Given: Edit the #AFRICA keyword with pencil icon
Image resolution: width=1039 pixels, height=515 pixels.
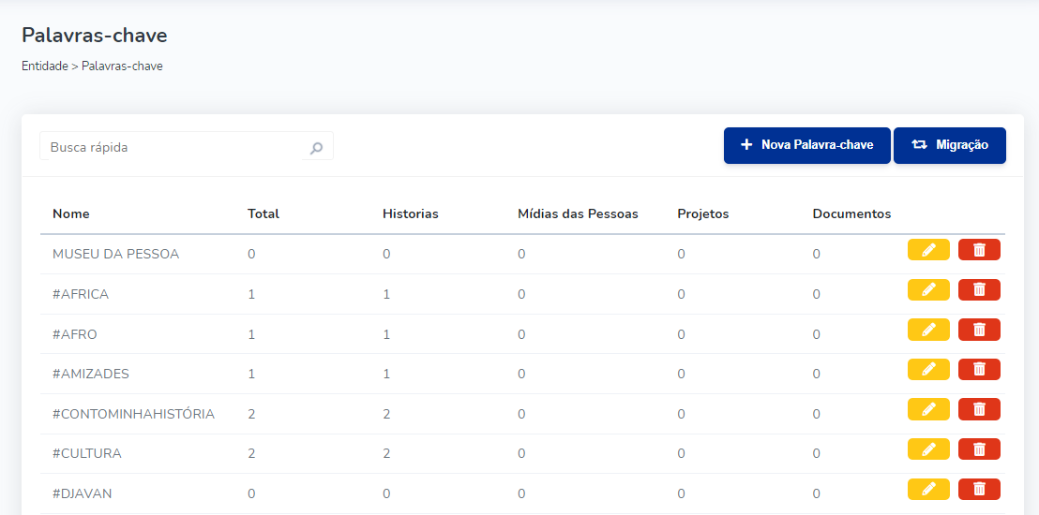Looking at the screenshot, I should (928, 290).
